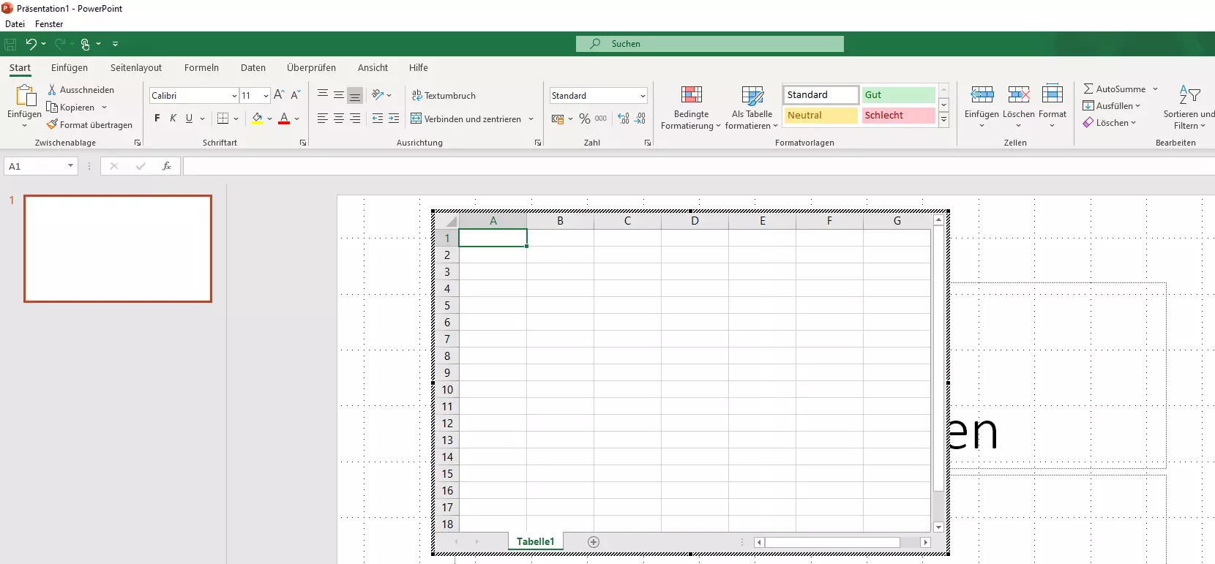Viewport: 1215px width, 564px height.
Task: Click the Ausschneiden scissors icon
Action: click(x=52, y=89)
